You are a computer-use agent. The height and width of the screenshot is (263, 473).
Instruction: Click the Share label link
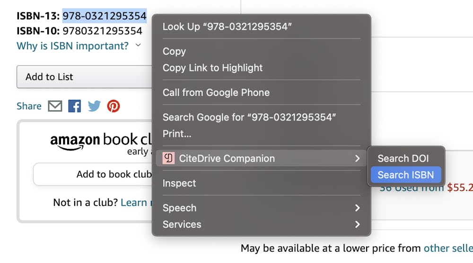[29, 106]
